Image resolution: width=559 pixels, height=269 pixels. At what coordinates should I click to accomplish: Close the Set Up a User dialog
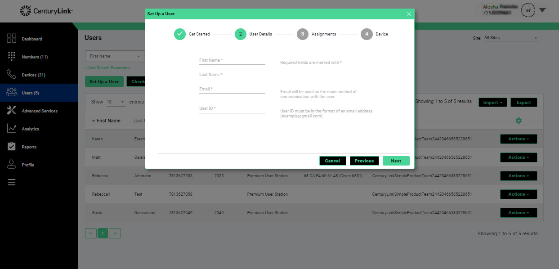tap(408, 14)
